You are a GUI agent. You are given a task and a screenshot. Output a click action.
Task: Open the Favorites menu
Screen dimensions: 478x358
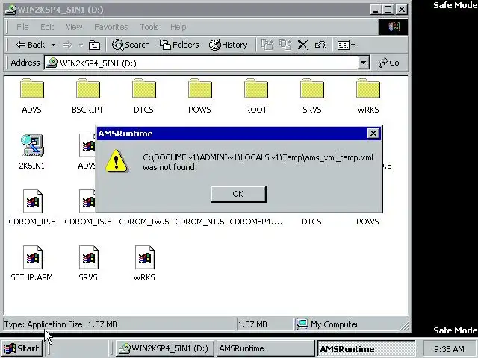(111, 27)
